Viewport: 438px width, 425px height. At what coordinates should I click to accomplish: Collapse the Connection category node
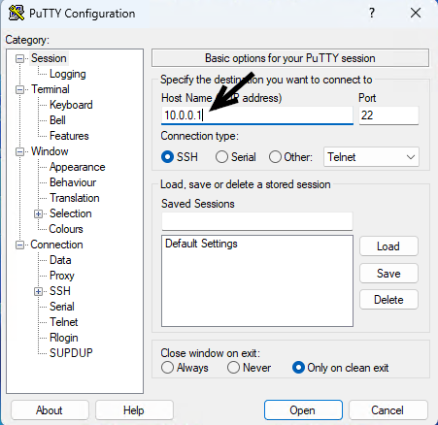point(19,245)
